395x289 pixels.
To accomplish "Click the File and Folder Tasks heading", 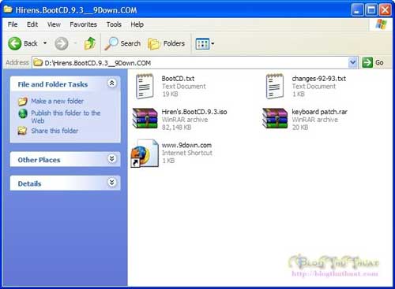I will coord(53,84).
